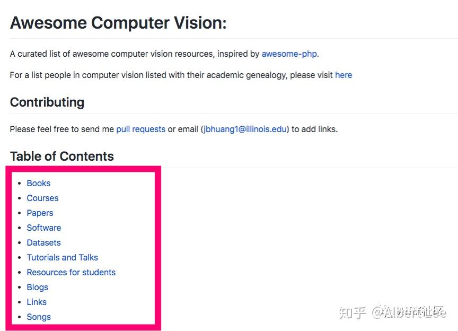Click the Awesome Computer Vision heading
Viewport: 458px width, 331px height.
[118, 23]
